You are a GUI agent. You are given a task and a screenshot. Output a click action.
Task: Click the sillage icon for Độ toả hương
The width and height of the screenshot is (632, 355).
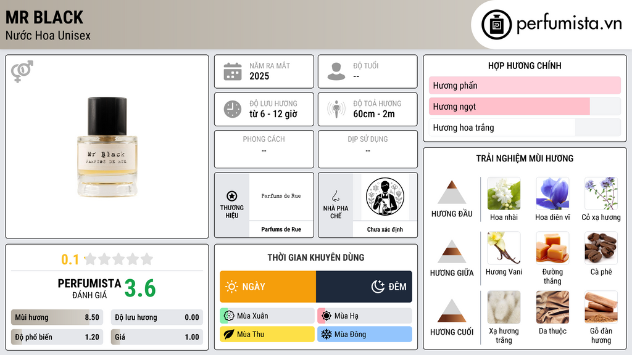(x=336, y=109)
